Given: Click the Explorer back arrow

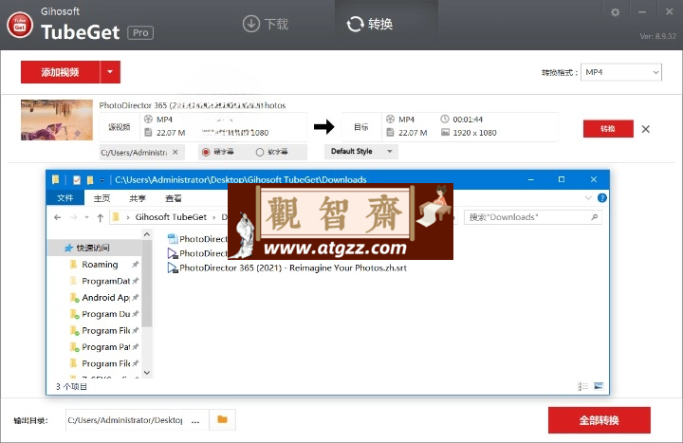Looking at the screenshot, I should (x=58, y=217).
